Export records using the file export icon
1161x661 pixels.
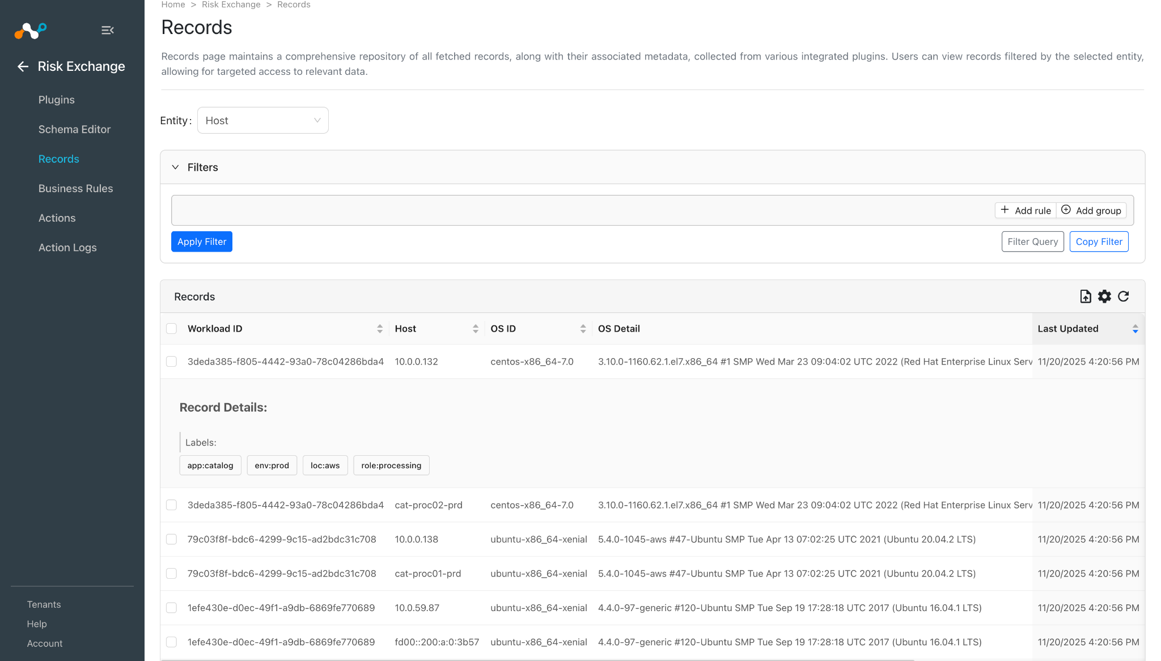1085,296
